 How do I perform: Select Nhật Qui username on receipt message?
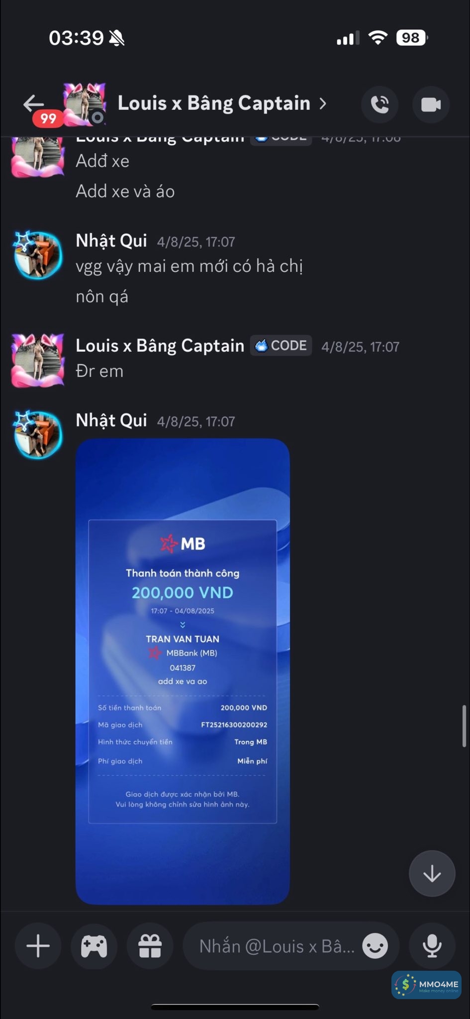click(111, 420)
